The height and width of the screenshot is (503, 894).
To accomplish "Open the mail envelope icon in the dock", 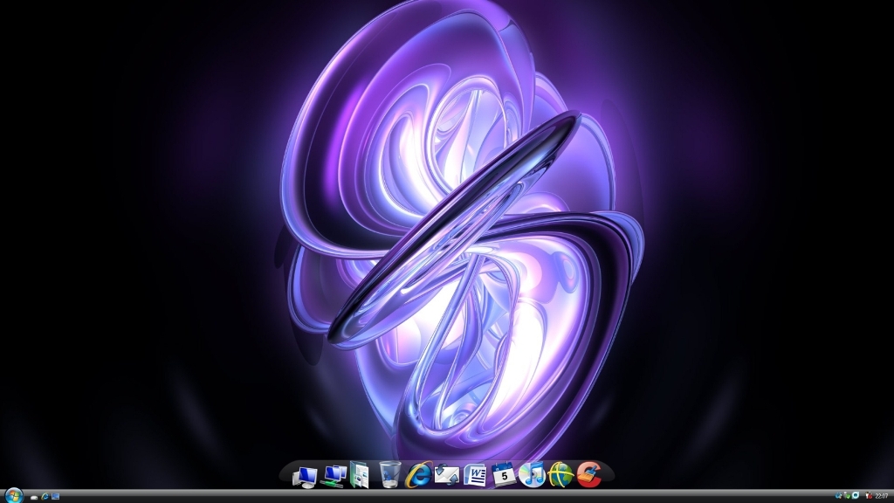I will click(x=447, y=474).
